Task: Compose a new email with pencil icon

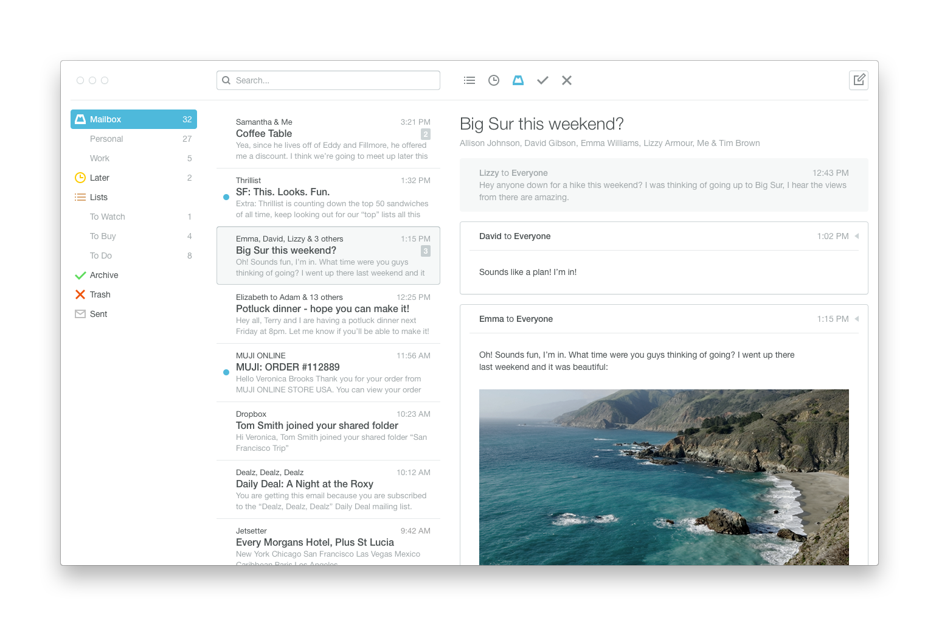Action: pos(859,80)
